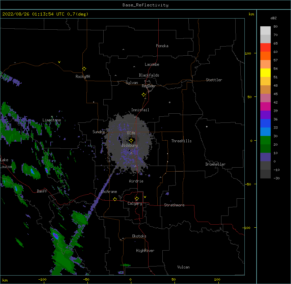Click the bottom axis 0 km tick label

[x=130, y=280]
